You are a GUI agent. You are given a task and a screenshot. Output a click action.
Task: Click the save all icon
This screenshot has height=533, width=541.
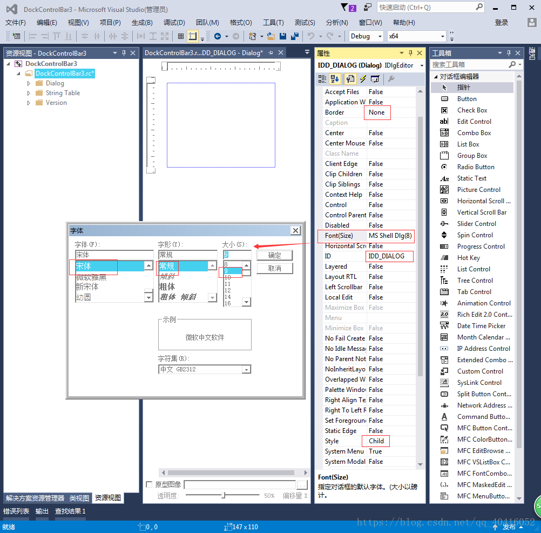[295, 36]
